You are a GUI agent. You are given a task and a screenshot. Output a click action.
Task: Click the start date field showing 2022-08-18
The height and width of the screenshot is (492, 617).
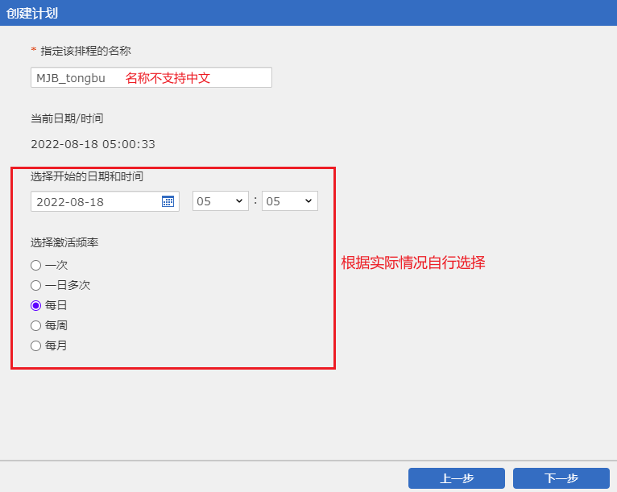click(x=93, y=201)
